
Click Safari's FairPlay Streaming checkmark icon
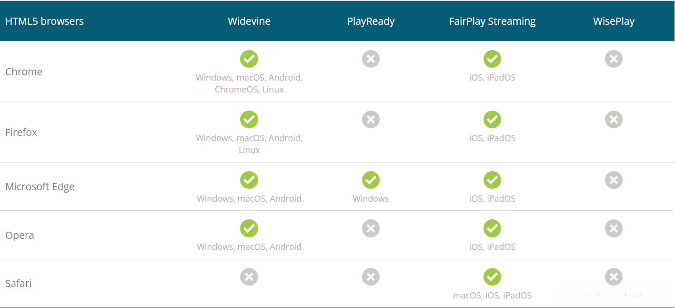[492, 277]
